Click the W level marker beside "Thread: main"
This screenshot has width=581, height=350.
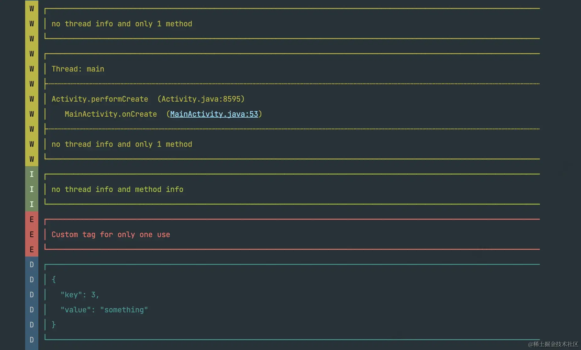[32, 69]
